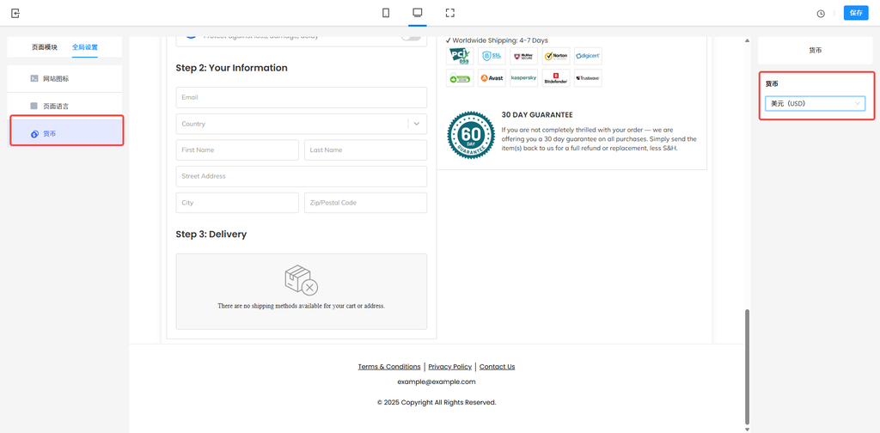Open fullscreen preview mode
Image resolution: width=880 pixels, height=433 pixels.
449,13
